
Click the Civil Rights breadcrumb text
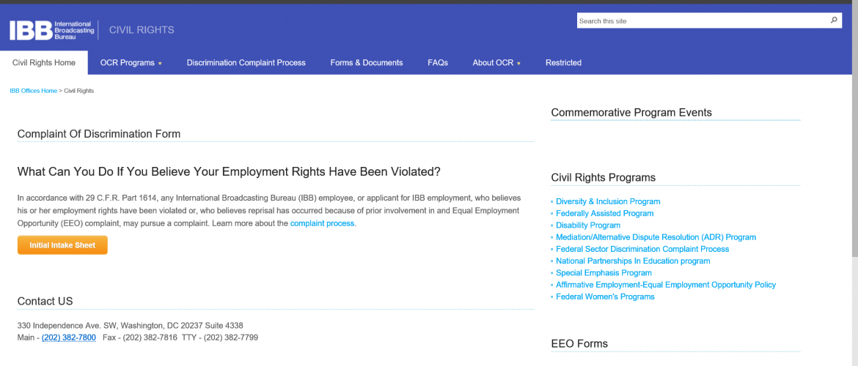point(78,91)
